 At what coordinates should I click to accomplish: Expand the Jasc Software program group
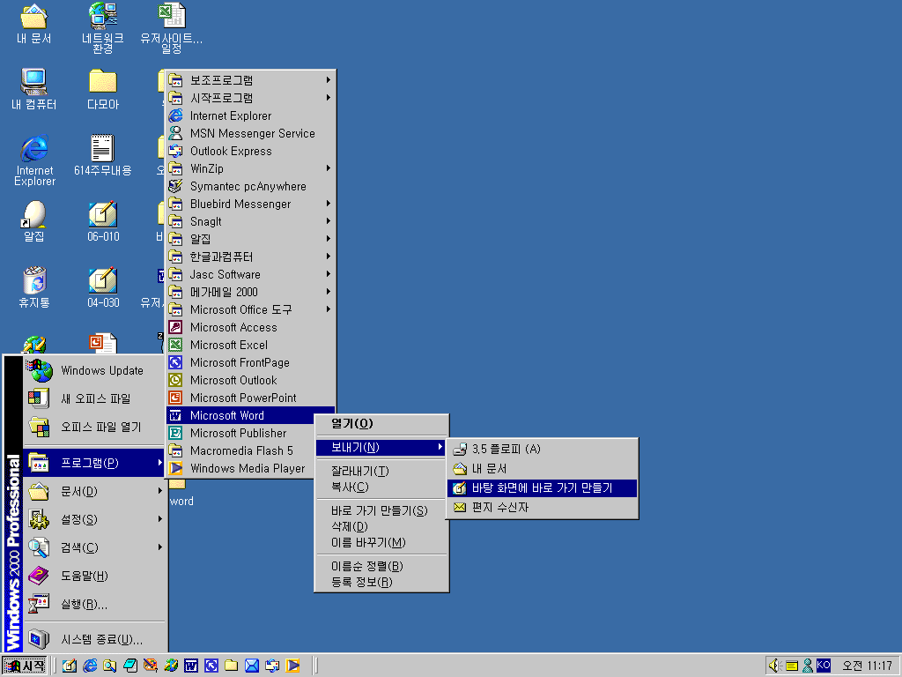[x=250, y=275]
